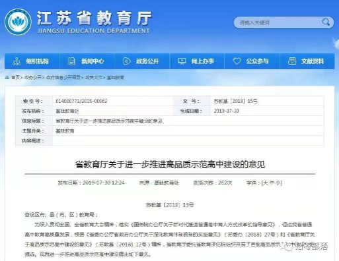The width and height of the screenshot is (339, 261).
Task: Click the 发布机构 value 基础教育处
Action: tap(67, 111)
